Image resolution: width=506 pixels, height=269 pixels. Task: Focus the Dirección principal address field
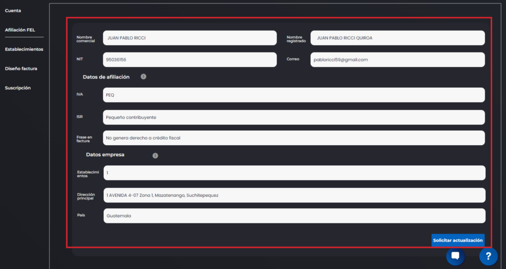294,195
